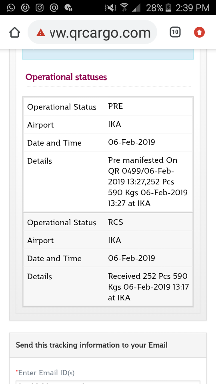The image size is (216, 384).
Task: Open the tab switcher showing 10 tabs
Action: [x=175, y=32]
